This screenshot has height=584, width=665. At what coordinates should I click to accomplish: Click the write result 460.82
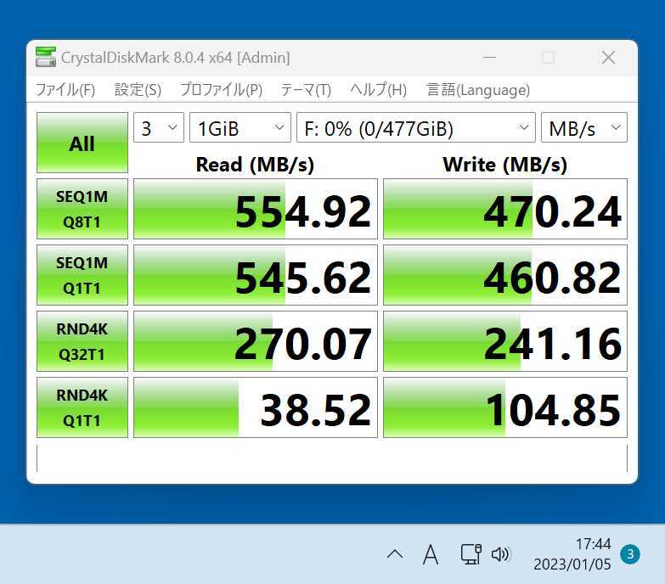pyautogui.click(x=505, y=275)
